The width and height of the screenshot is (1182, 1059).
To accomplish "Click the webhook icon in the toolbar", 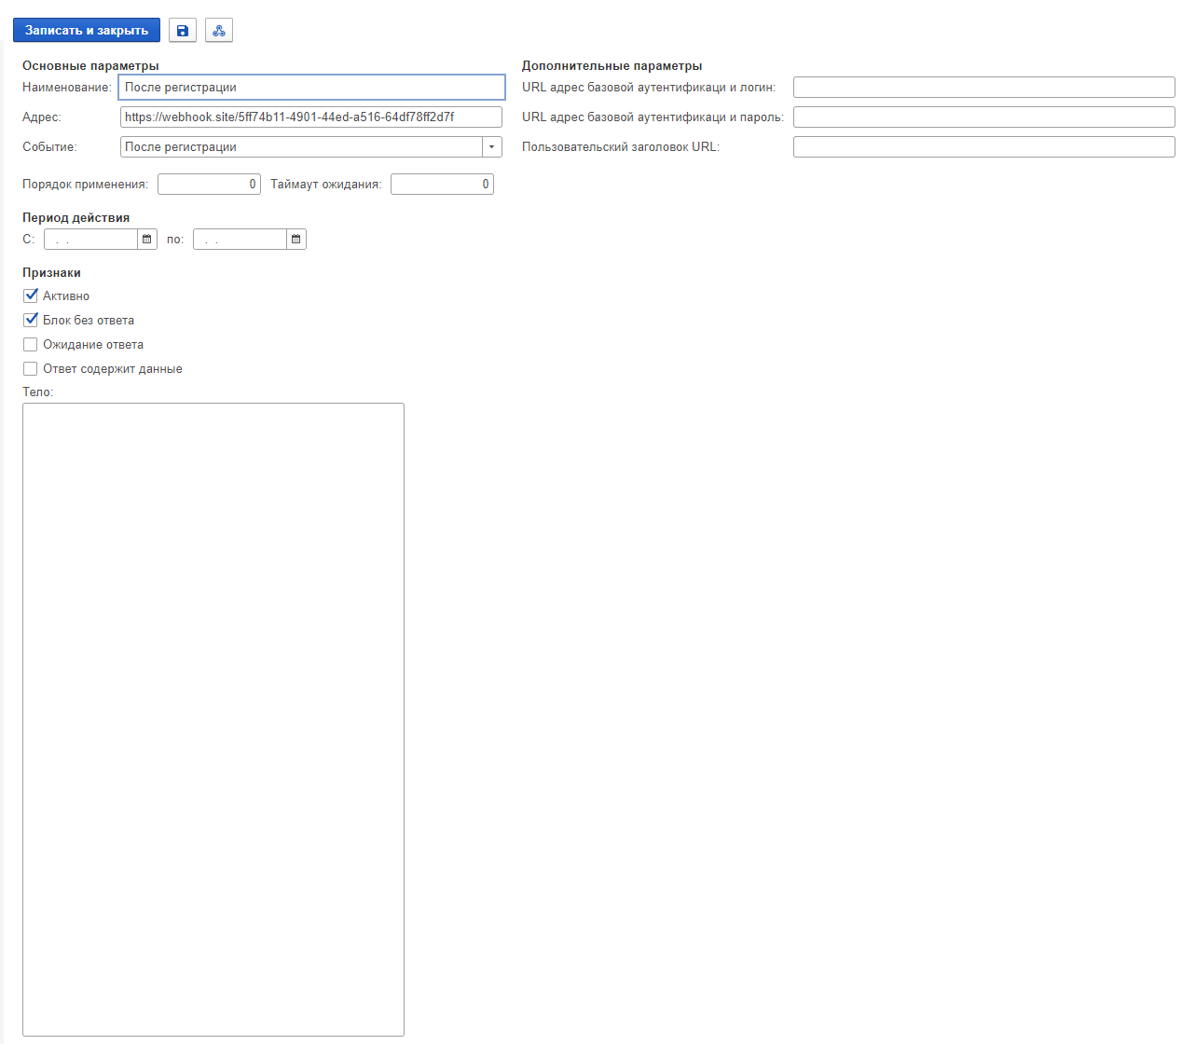I will point(219,31).
